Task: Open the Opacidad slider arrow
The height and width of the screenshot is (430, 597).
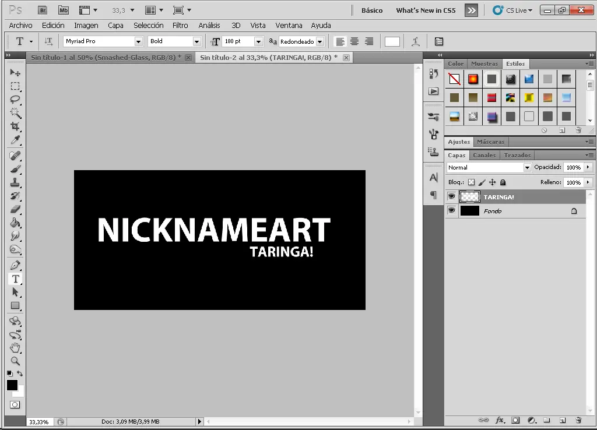Action: point(588,167)
